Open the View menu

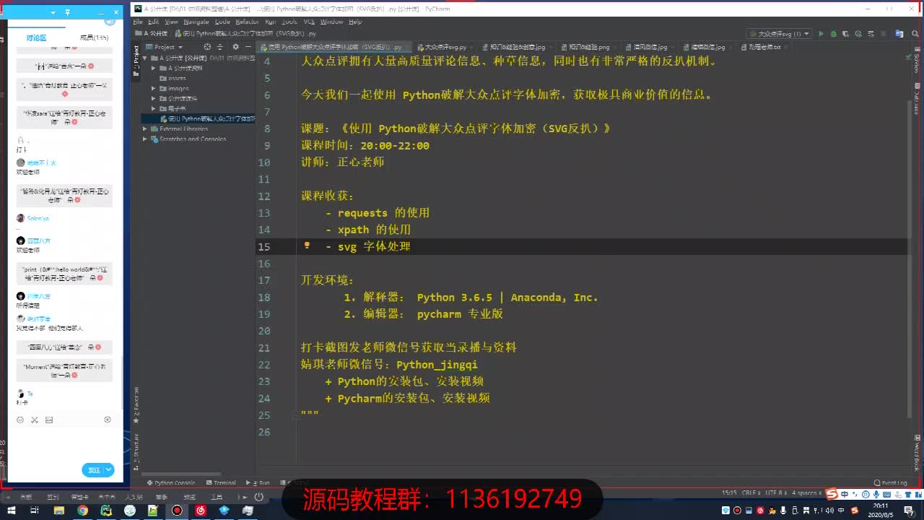point(170,22)
